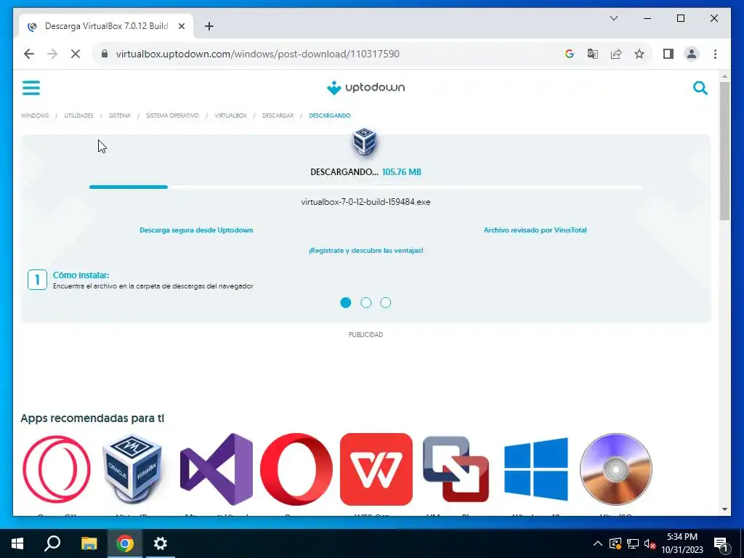
Task: Click the 105.76 MB size text
Action: (x=401, y=172)
